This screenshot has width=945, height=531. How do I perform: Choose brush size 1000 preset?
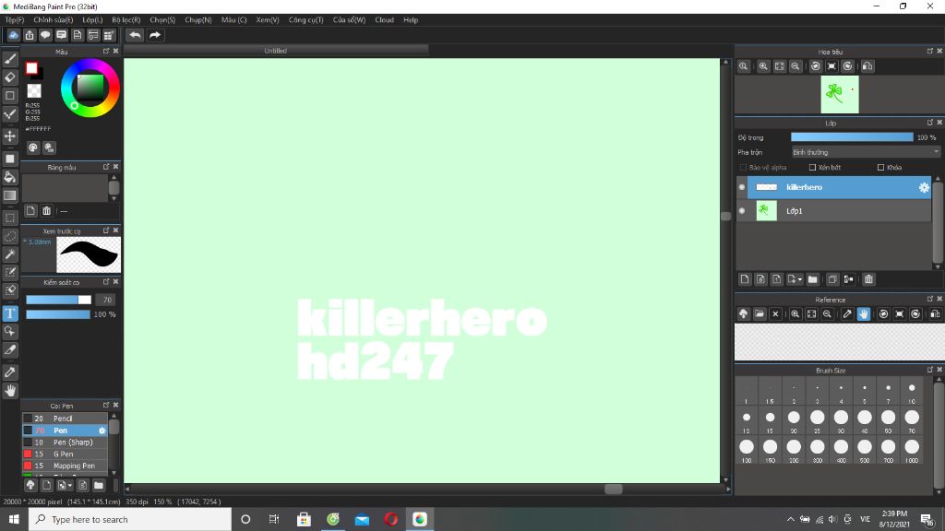coord(912,450)
